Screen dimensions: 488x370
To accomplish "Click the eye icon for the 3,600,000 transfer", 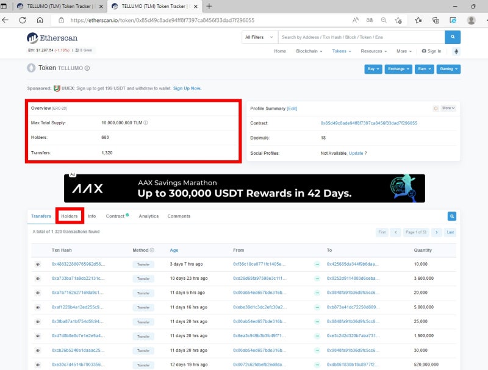I will pyautogui.click(x=38, y=279).
